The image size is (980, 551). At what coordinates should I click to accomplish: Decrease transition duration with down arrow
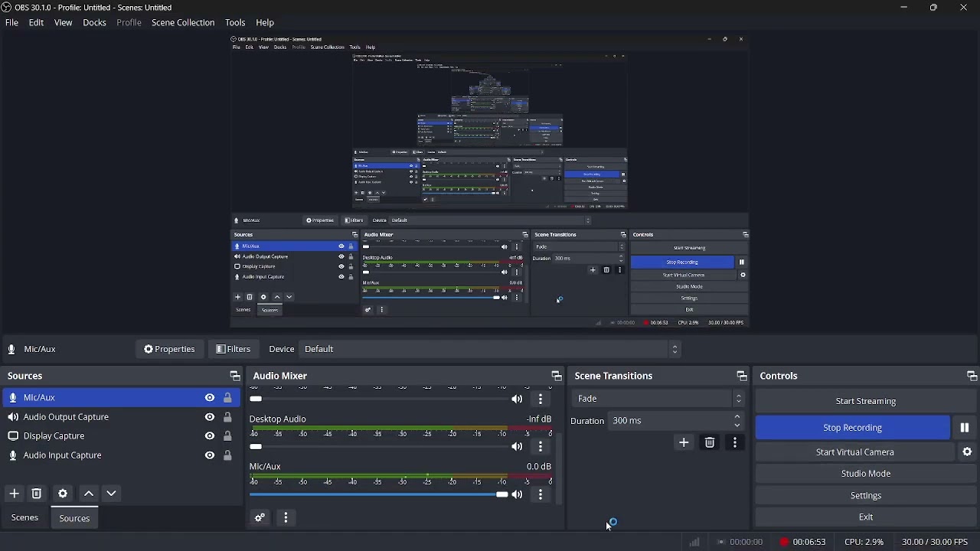point(738,425)
